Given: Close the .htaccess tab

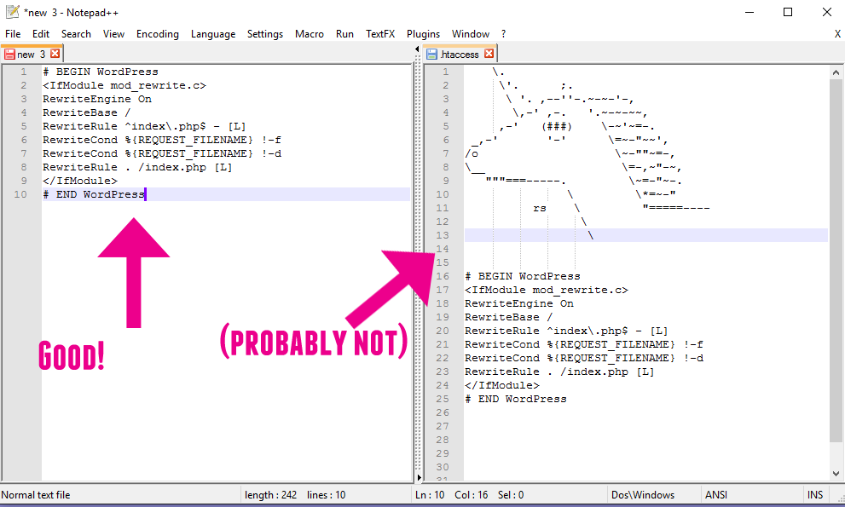Looking at the screenshot, I should tap(489, 54).
